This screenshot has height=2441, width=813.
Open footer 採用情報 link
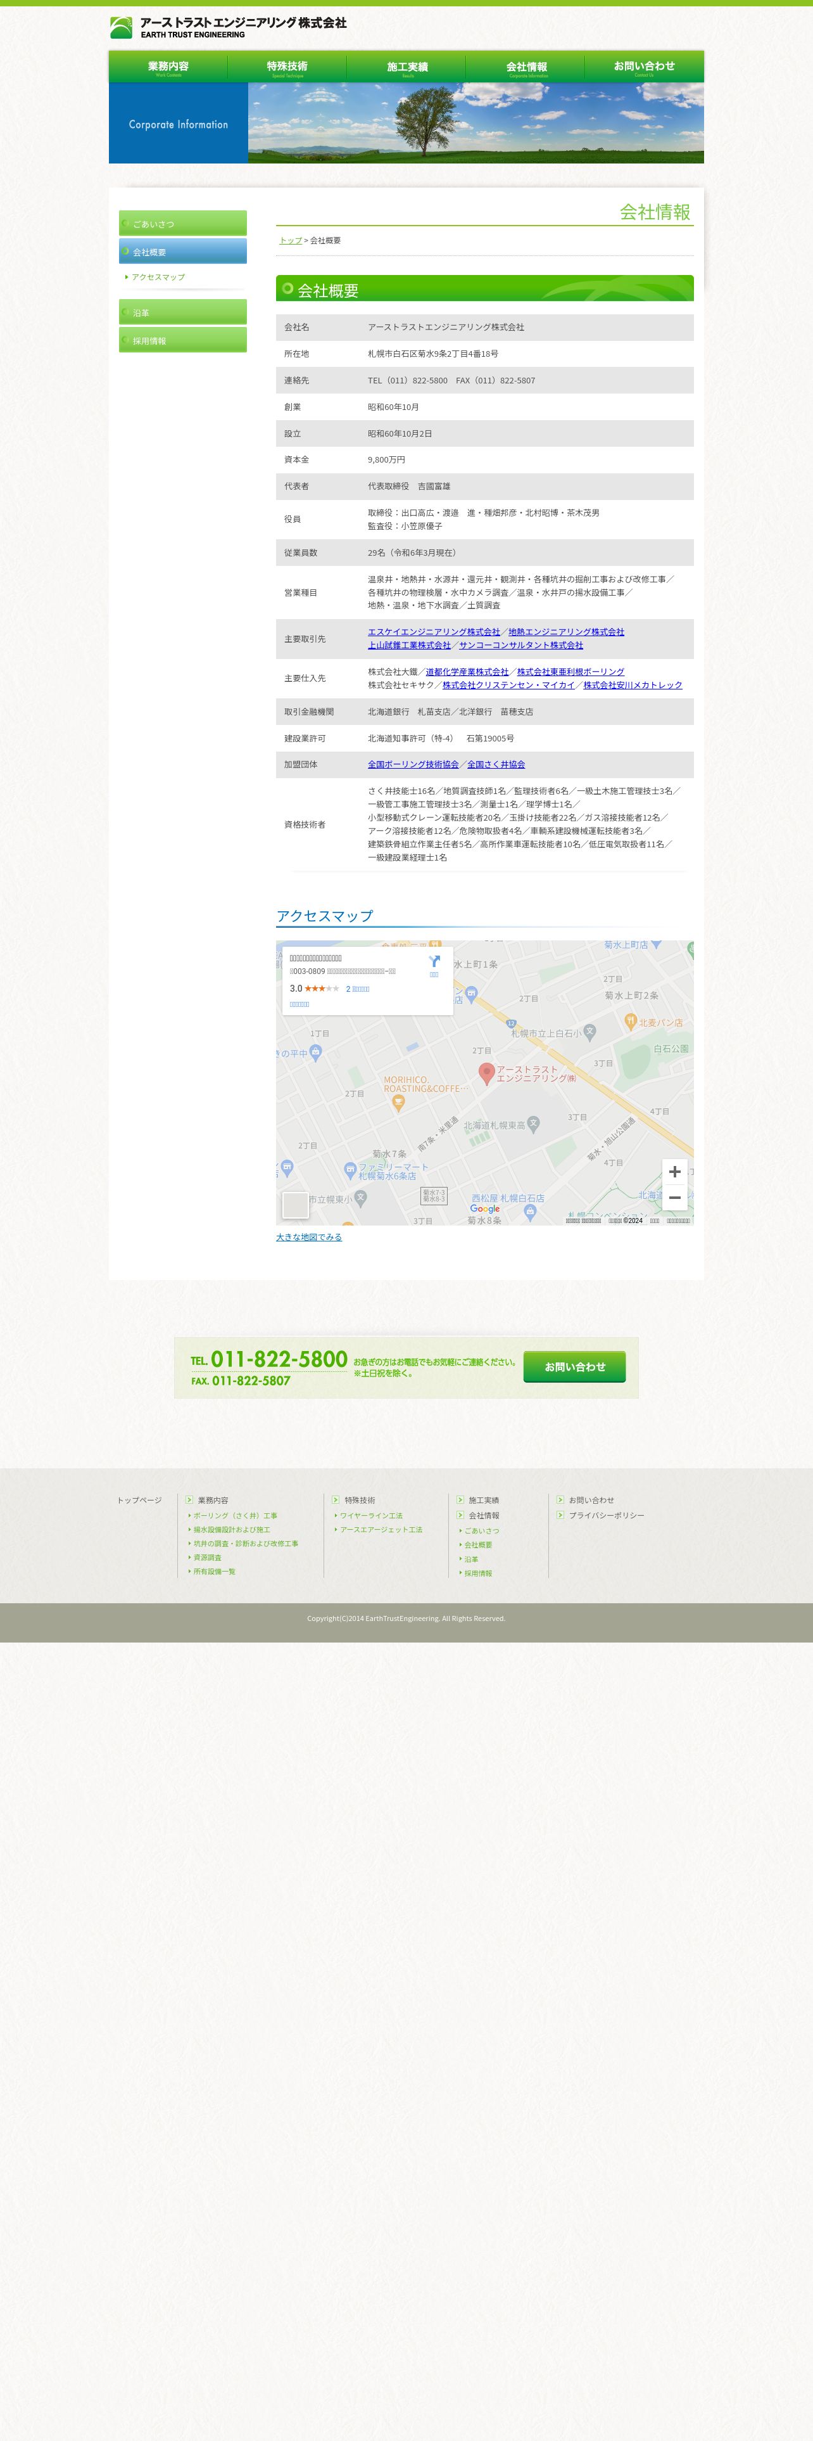478,1573
